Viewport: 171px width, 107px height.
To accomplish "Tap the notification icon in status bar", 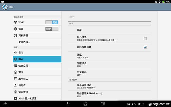I will click(2, 2).
